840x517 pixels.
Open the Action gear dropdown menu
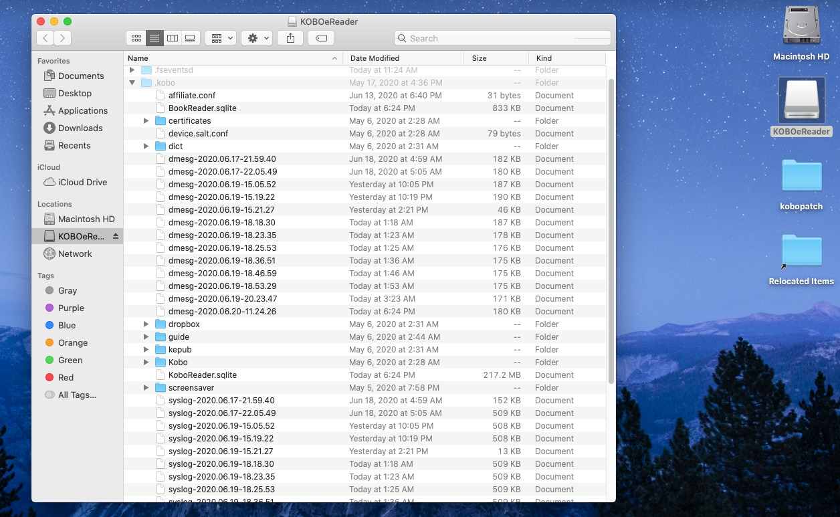(257, 38)
